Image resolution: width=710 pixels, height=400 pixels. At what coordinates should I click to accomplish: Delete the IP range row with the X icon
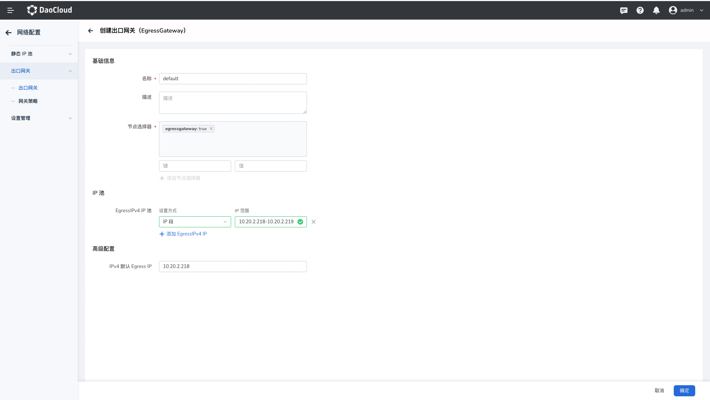314,222
